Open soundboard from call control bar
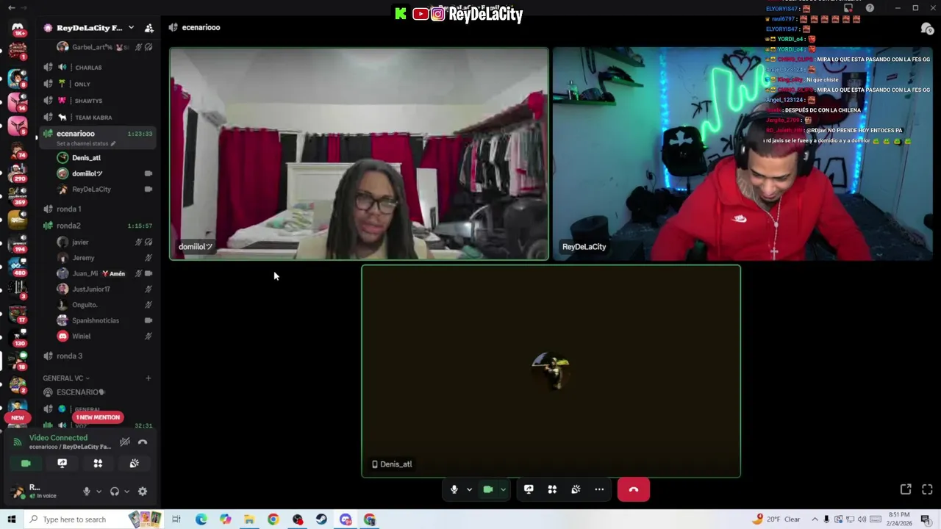Image resolution: width=941 pixels, height=529 pixels. (x=576, y=489)
